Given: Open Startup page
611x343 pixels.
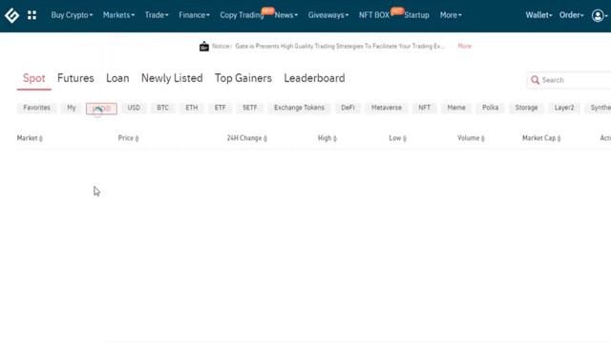Looking at the screenshot, I should coord(416,15).
